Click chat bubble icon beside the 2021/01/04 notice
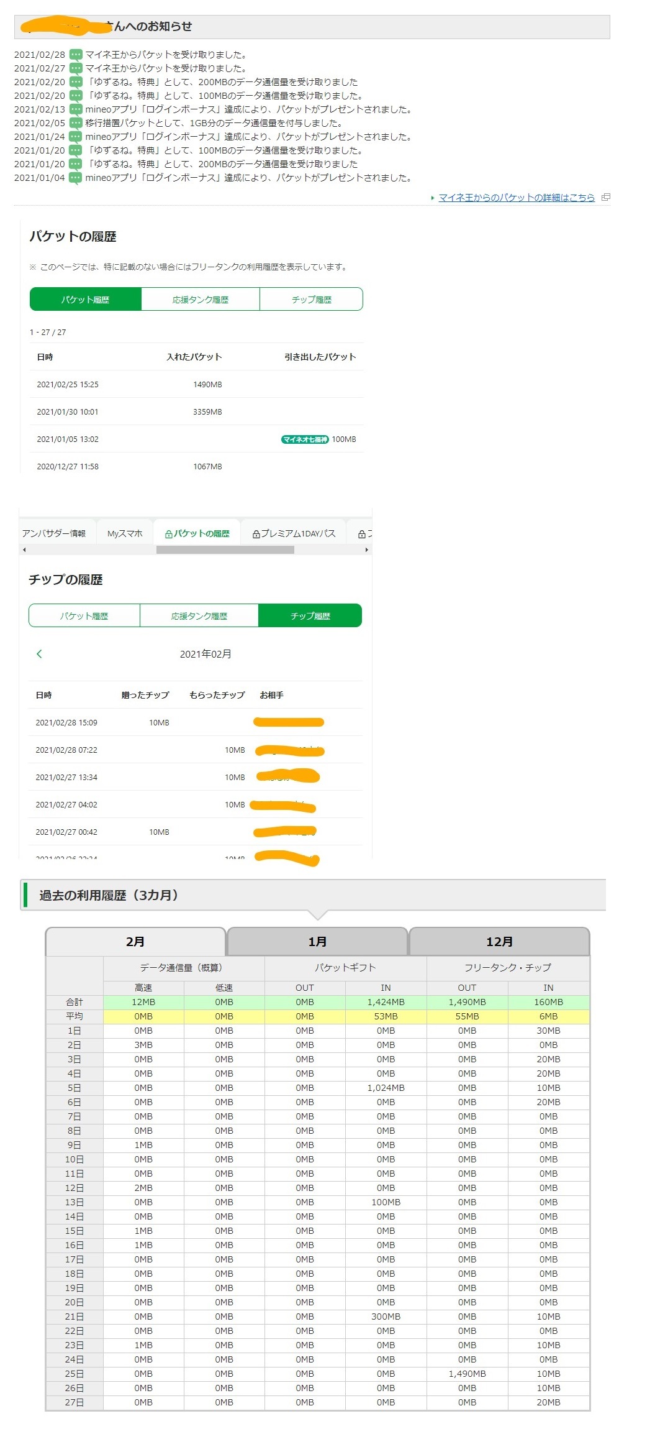Screen dimensions: 655x1434 coord(75,178)
